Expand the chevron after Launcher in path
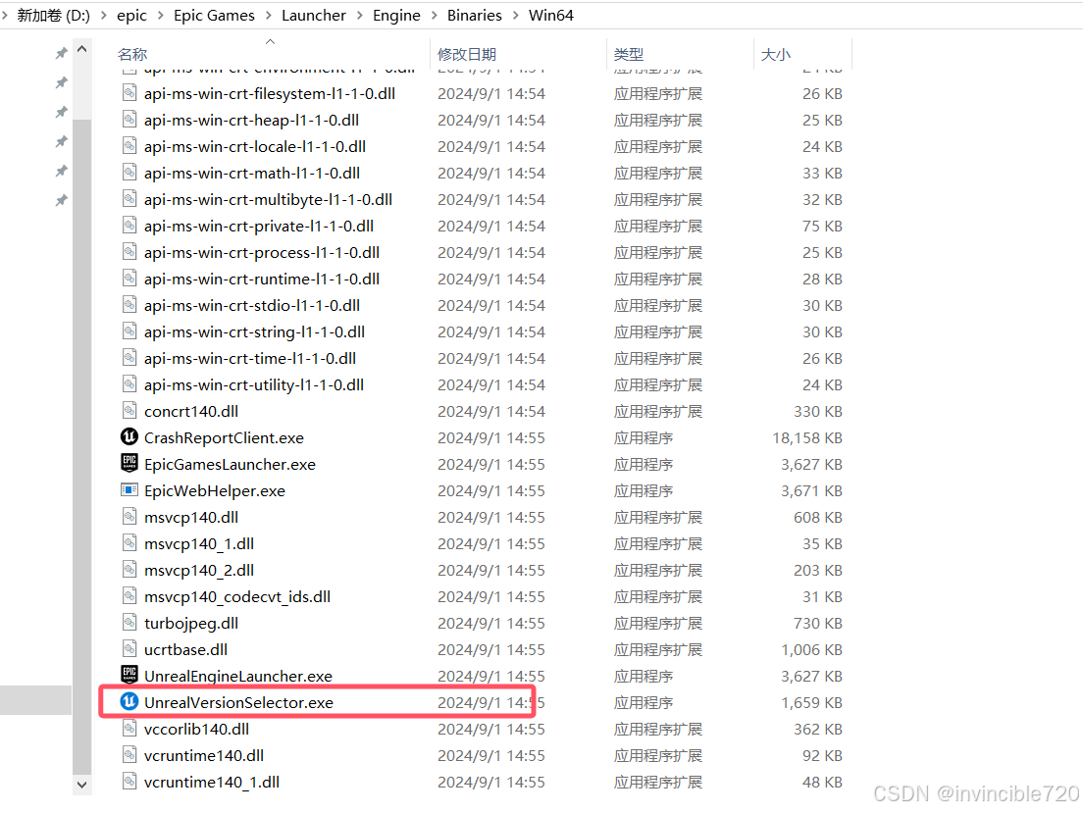 point(359,15)
